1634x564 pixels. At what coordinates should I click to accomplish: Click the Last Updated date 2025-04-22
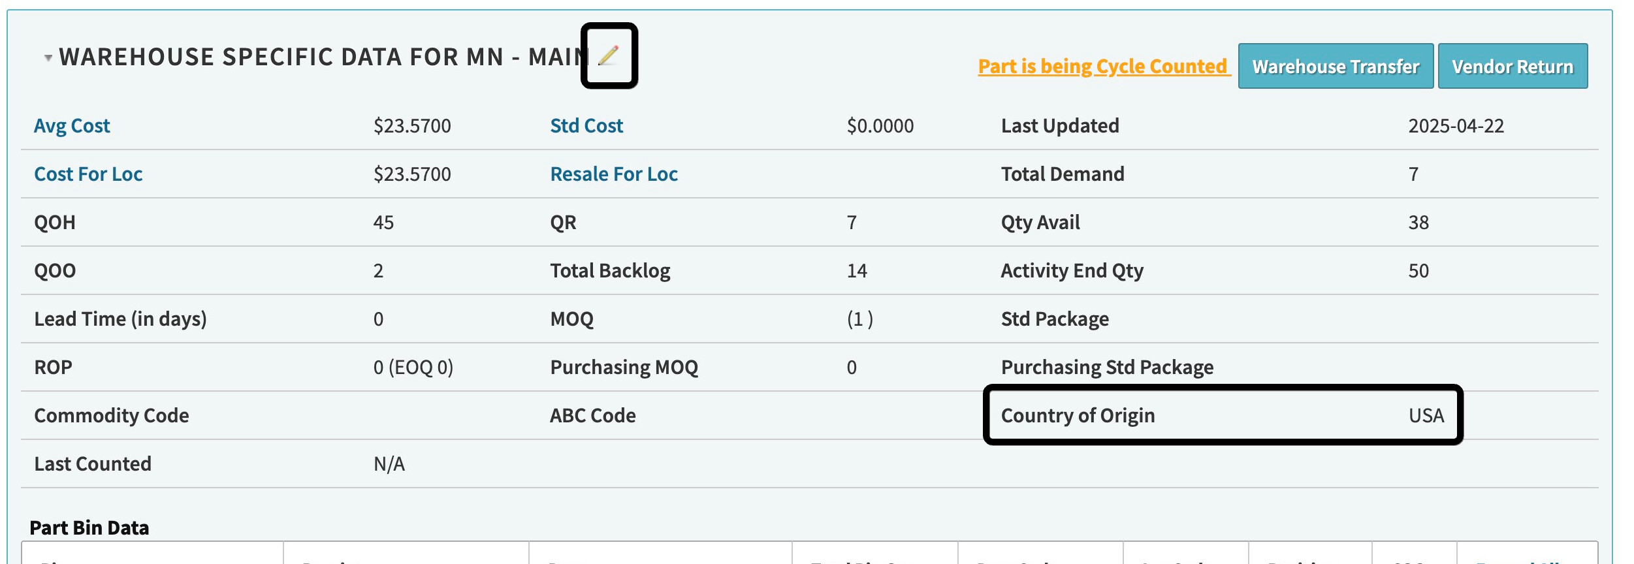coord(1456,125)
